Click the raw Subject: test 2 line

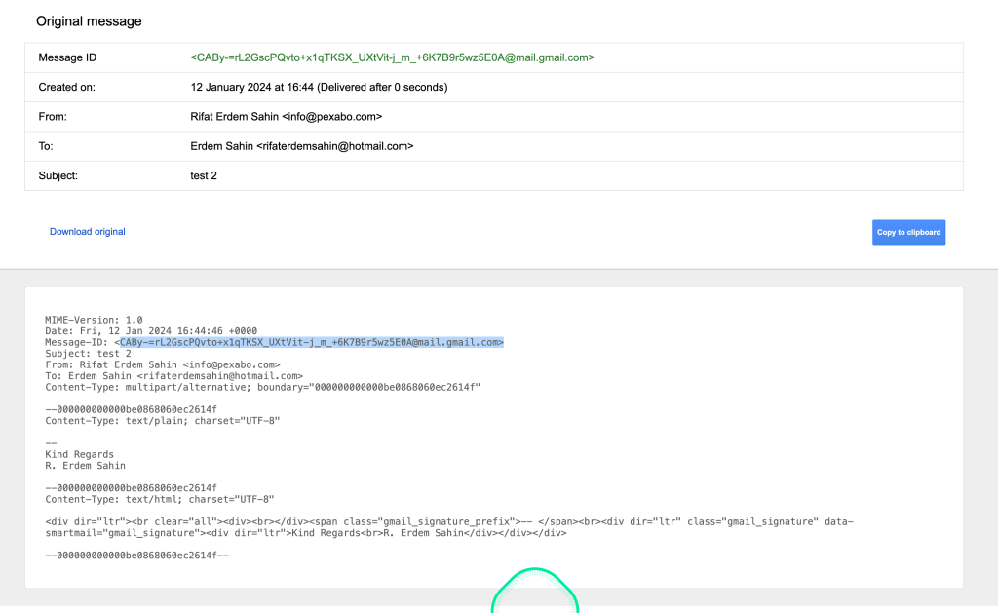pos(88,354)
